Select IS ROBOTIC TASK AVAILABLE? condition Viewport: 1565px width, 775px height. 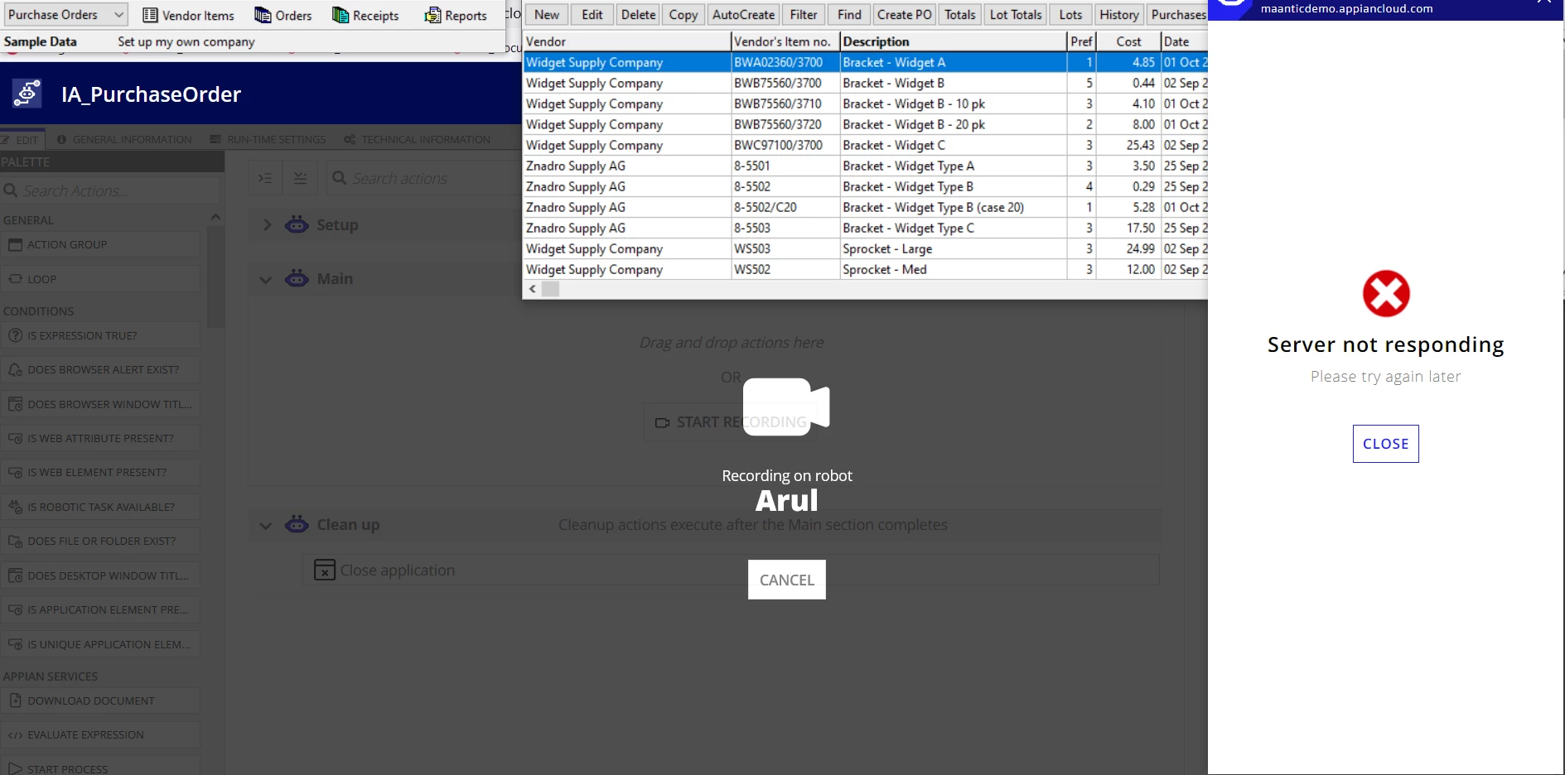[100, 507]
